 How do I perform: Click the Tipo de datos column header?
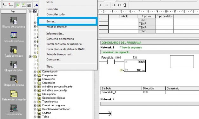pyautogui.click(x=165, y=16)
